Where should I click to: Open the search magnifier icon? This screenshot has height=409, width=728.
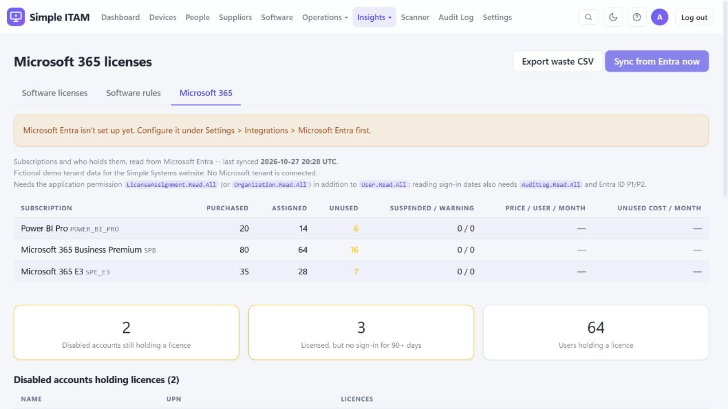point(589,17)
